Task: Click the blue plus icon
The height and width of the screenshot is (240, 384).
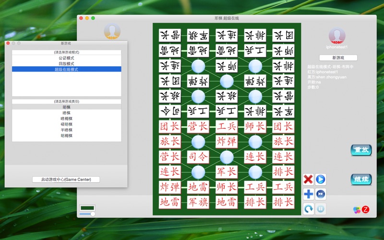Action: click(x=308, y=194)
